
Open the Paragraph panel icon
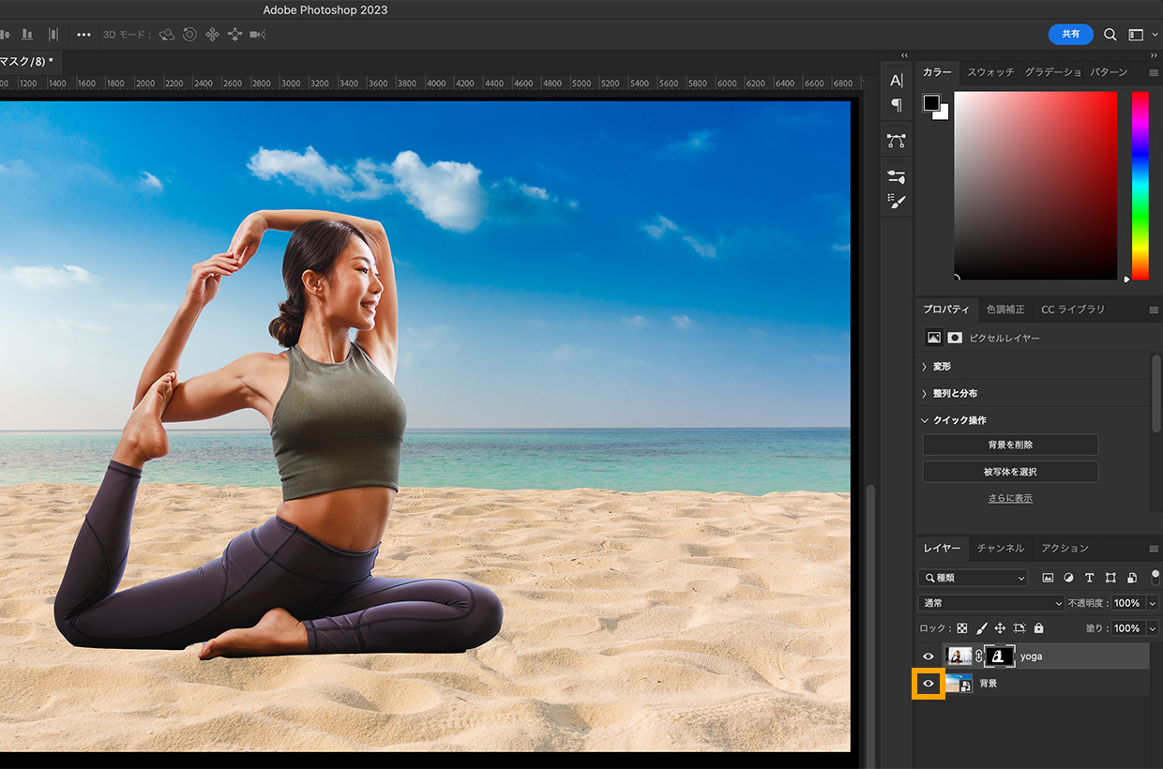[897, 105]
